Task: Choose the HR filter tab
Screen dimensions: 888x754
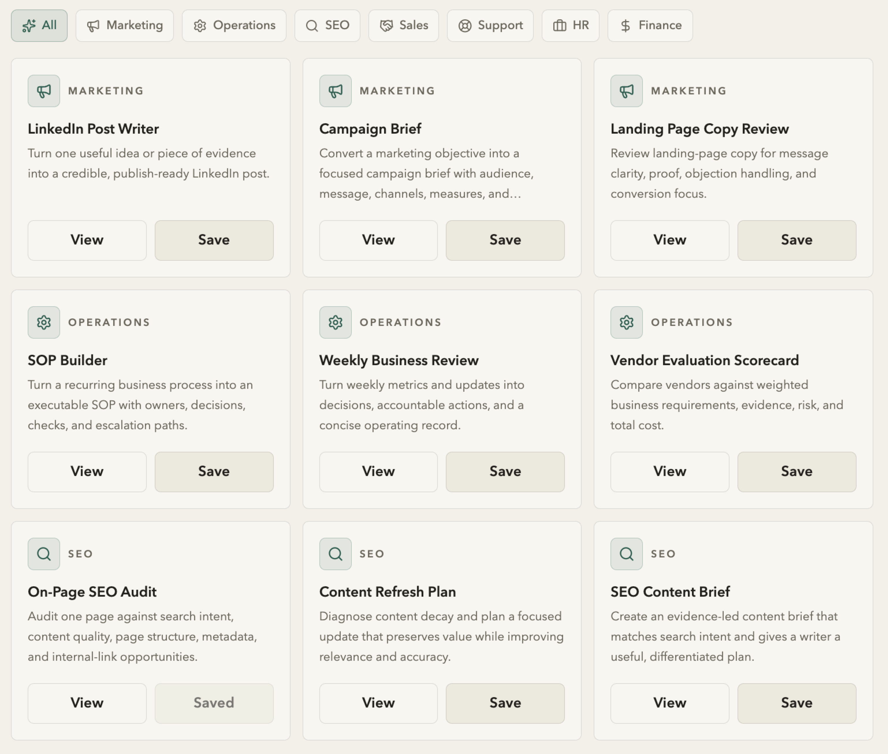Action: 570,26
